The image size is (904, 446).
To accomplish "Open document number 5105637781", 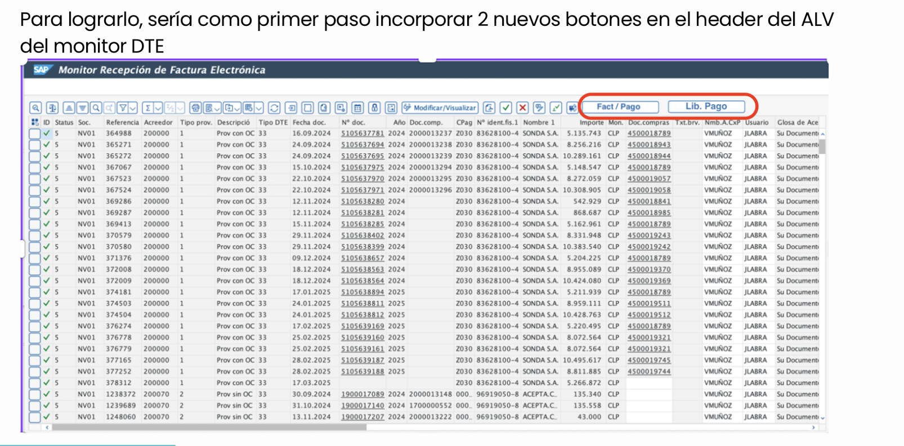I will (363, 133).
